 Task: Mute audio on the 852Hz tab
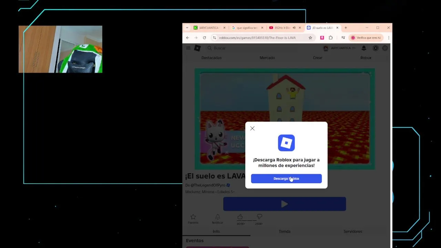294,28
